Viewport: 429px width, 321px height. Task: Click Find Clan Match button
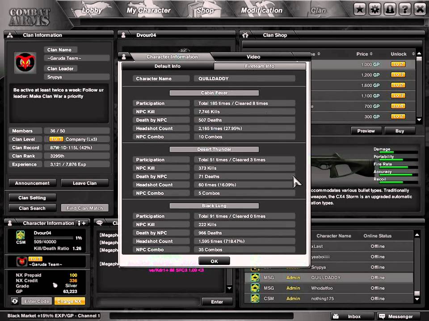(x=85, y=208)
